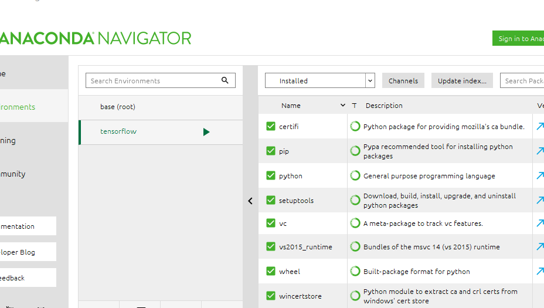Focus the Search Environments field
544x308 pixels.
point(160,80)
